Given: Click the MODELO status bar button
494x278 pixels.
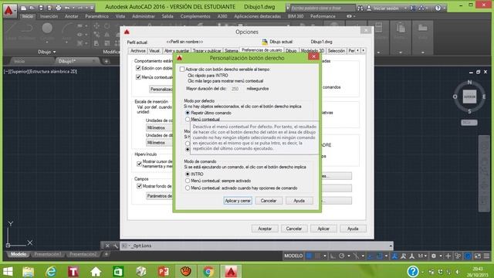Looking at the screenshot, I should 293,256.
